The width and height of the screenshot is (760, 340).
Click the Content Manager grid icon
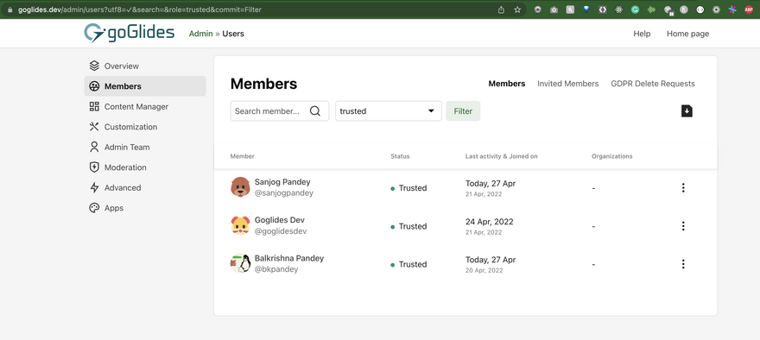(x=94, y=106)
